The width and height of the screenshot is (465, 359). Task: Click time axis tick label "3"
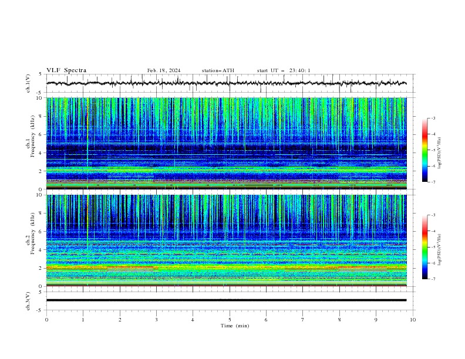157,320
